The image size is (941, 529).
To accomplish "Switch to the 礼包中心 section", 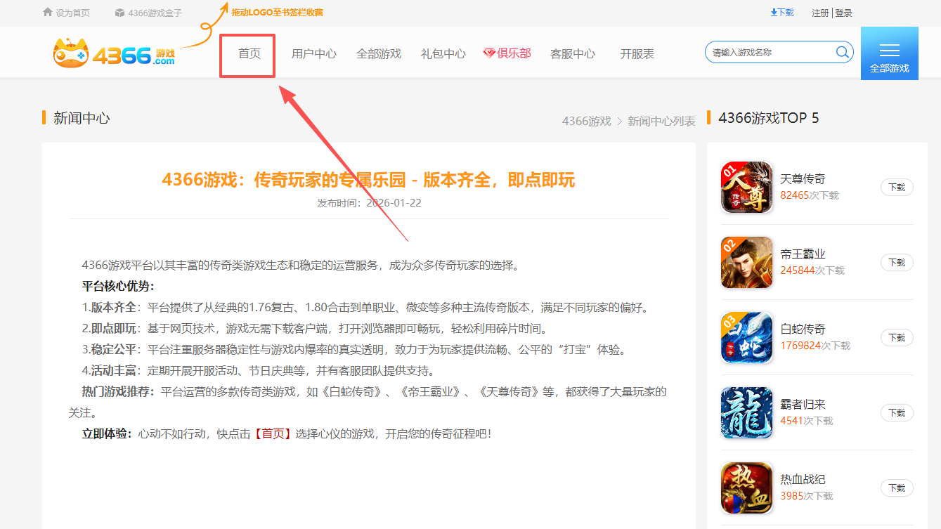I will click(x=443, y=53).
